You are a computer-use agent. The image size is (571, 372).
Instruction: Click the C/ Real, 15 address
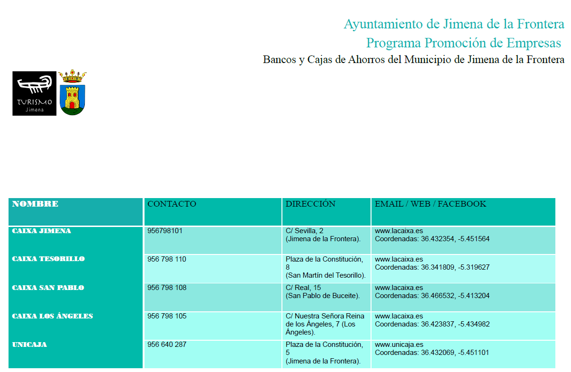point(303,288)
